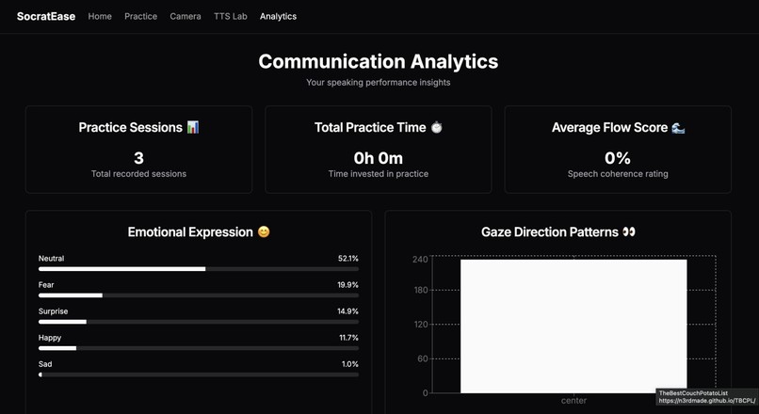The height and width of the screenshot is (414, 759).
Task: Click the TheBestCouchPotatoList URL tooltip
Action: pyautogui.click(x=707, y=397)
